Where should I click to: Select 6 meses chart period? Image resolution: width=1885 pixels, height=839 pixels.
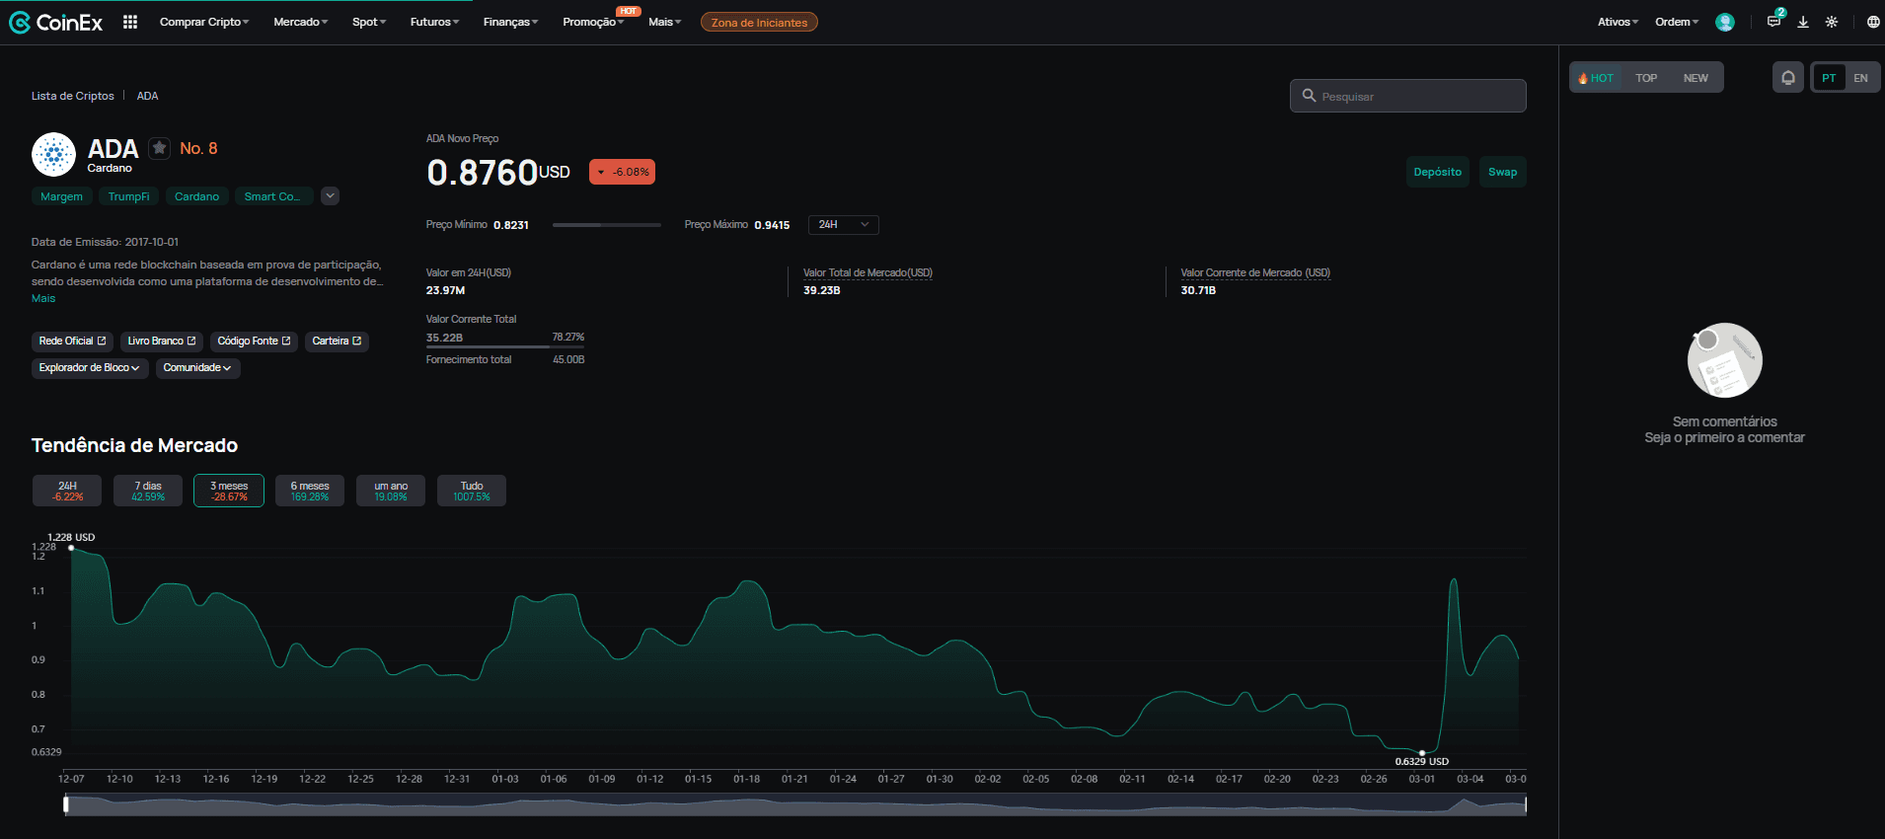(x=310, y=491)
